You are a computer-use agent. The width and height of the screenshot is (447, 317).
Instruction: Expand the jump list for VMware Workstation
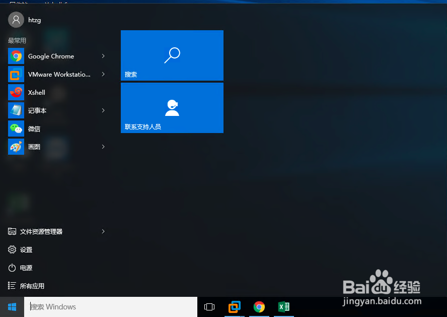point(103,74)
